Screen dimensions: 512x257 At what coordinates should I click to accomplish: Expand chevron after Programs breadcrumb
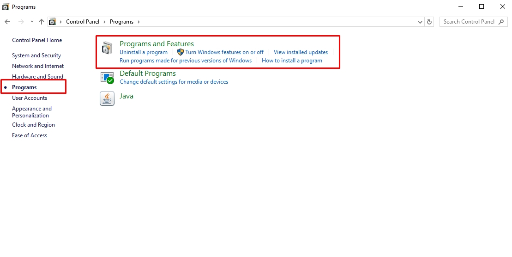tap(139, 22)
